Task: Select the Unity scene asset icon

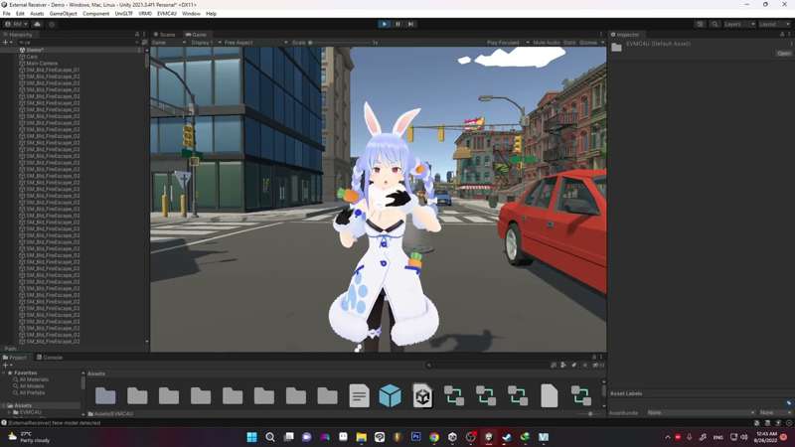Action: coord(422,396)
